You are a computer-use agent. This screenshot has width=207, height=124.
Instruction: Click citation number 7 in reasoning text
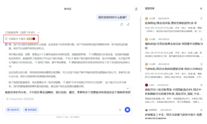[x=64, y=82]
